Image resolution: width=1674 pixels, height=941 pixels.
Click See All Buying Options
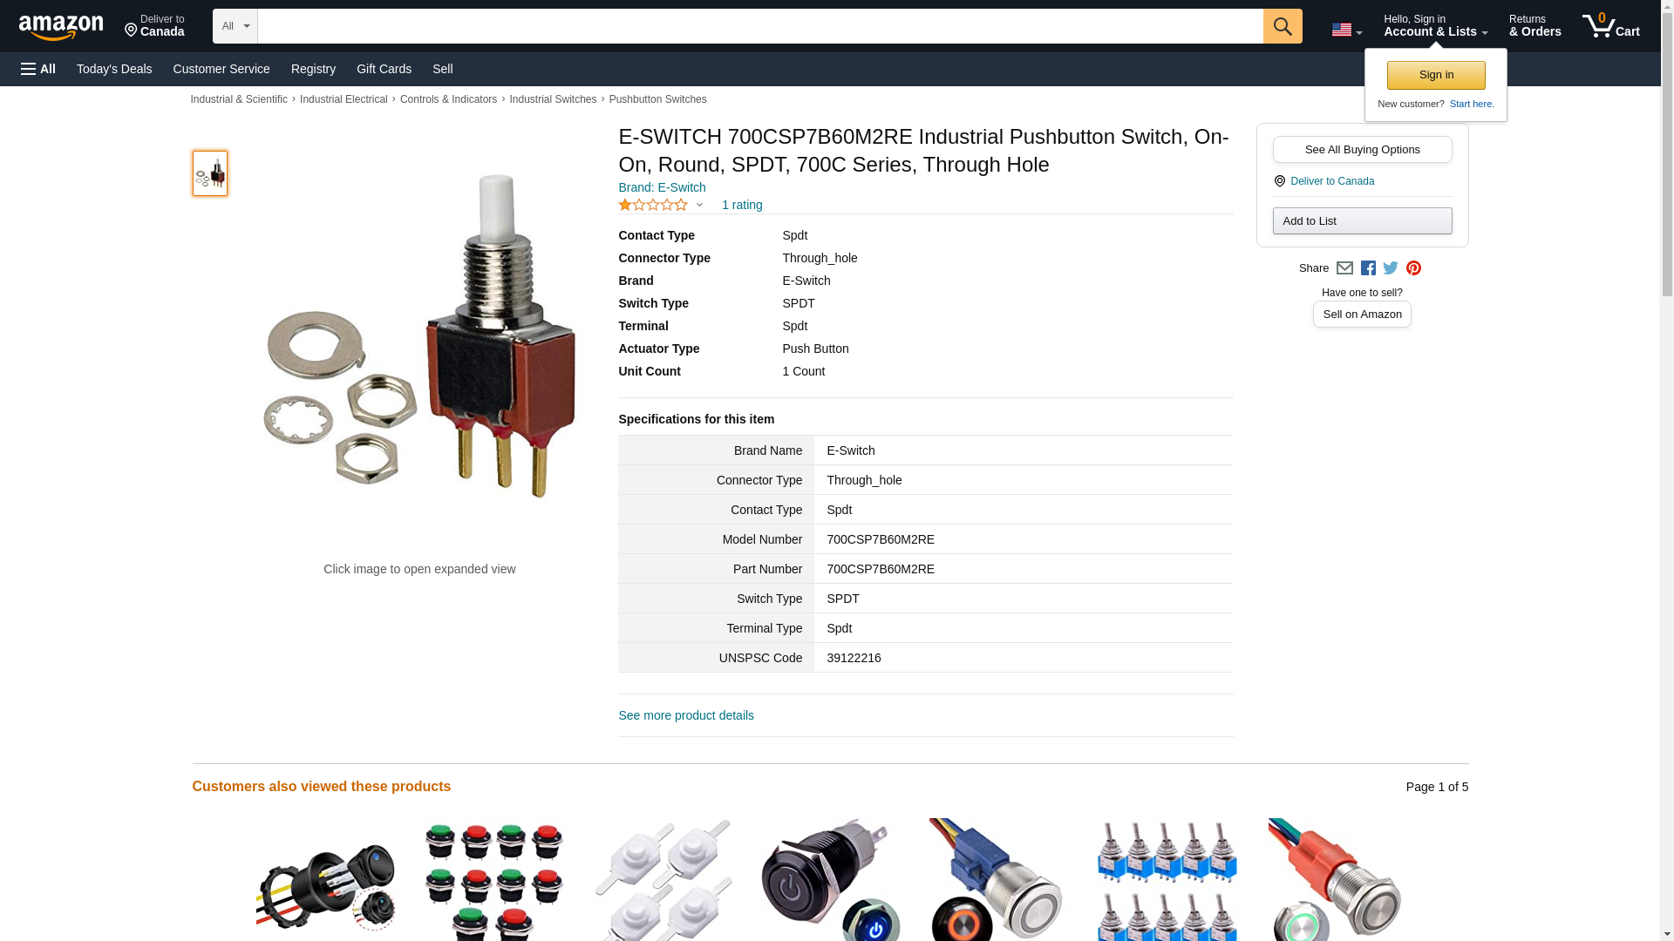coord(1362,149)
